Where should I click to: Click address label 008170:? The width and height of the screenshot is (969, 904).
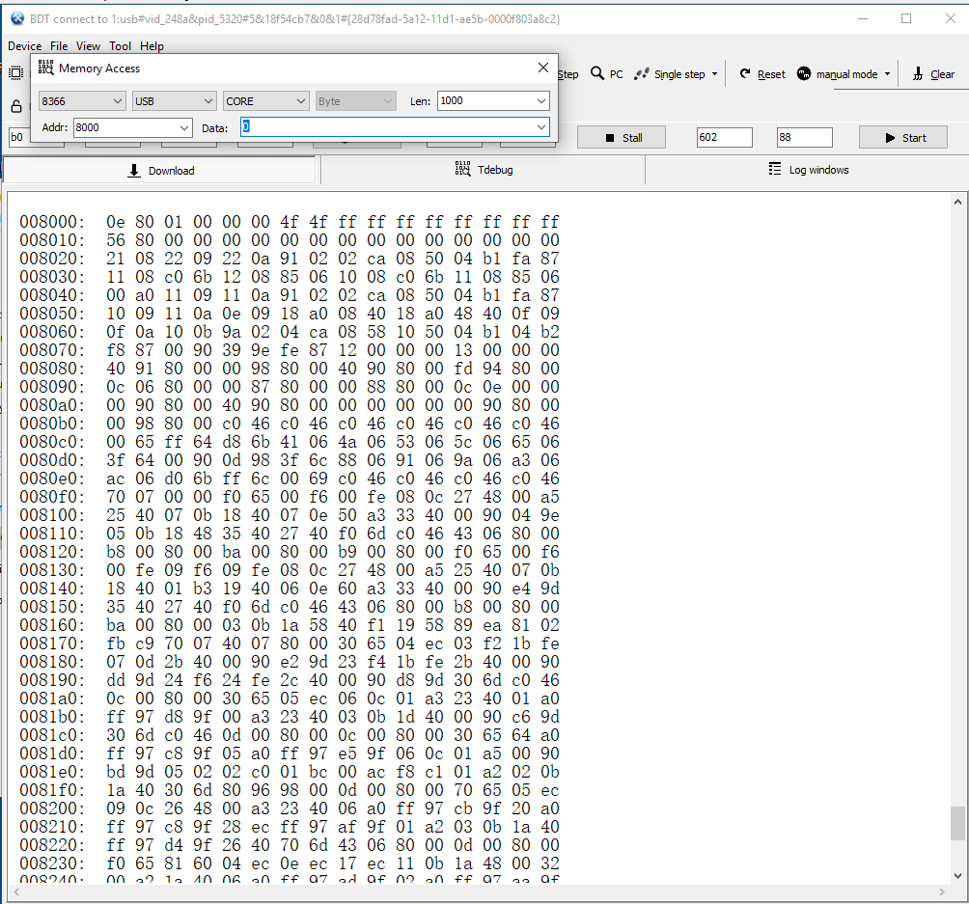(52, 644)
